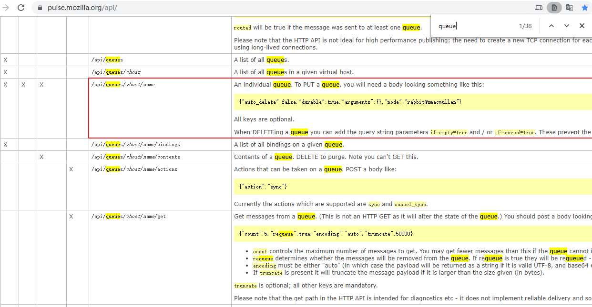Click the 'count' bullet keyword
Viewport: 592px width, 307px height.
pos(260,251)
